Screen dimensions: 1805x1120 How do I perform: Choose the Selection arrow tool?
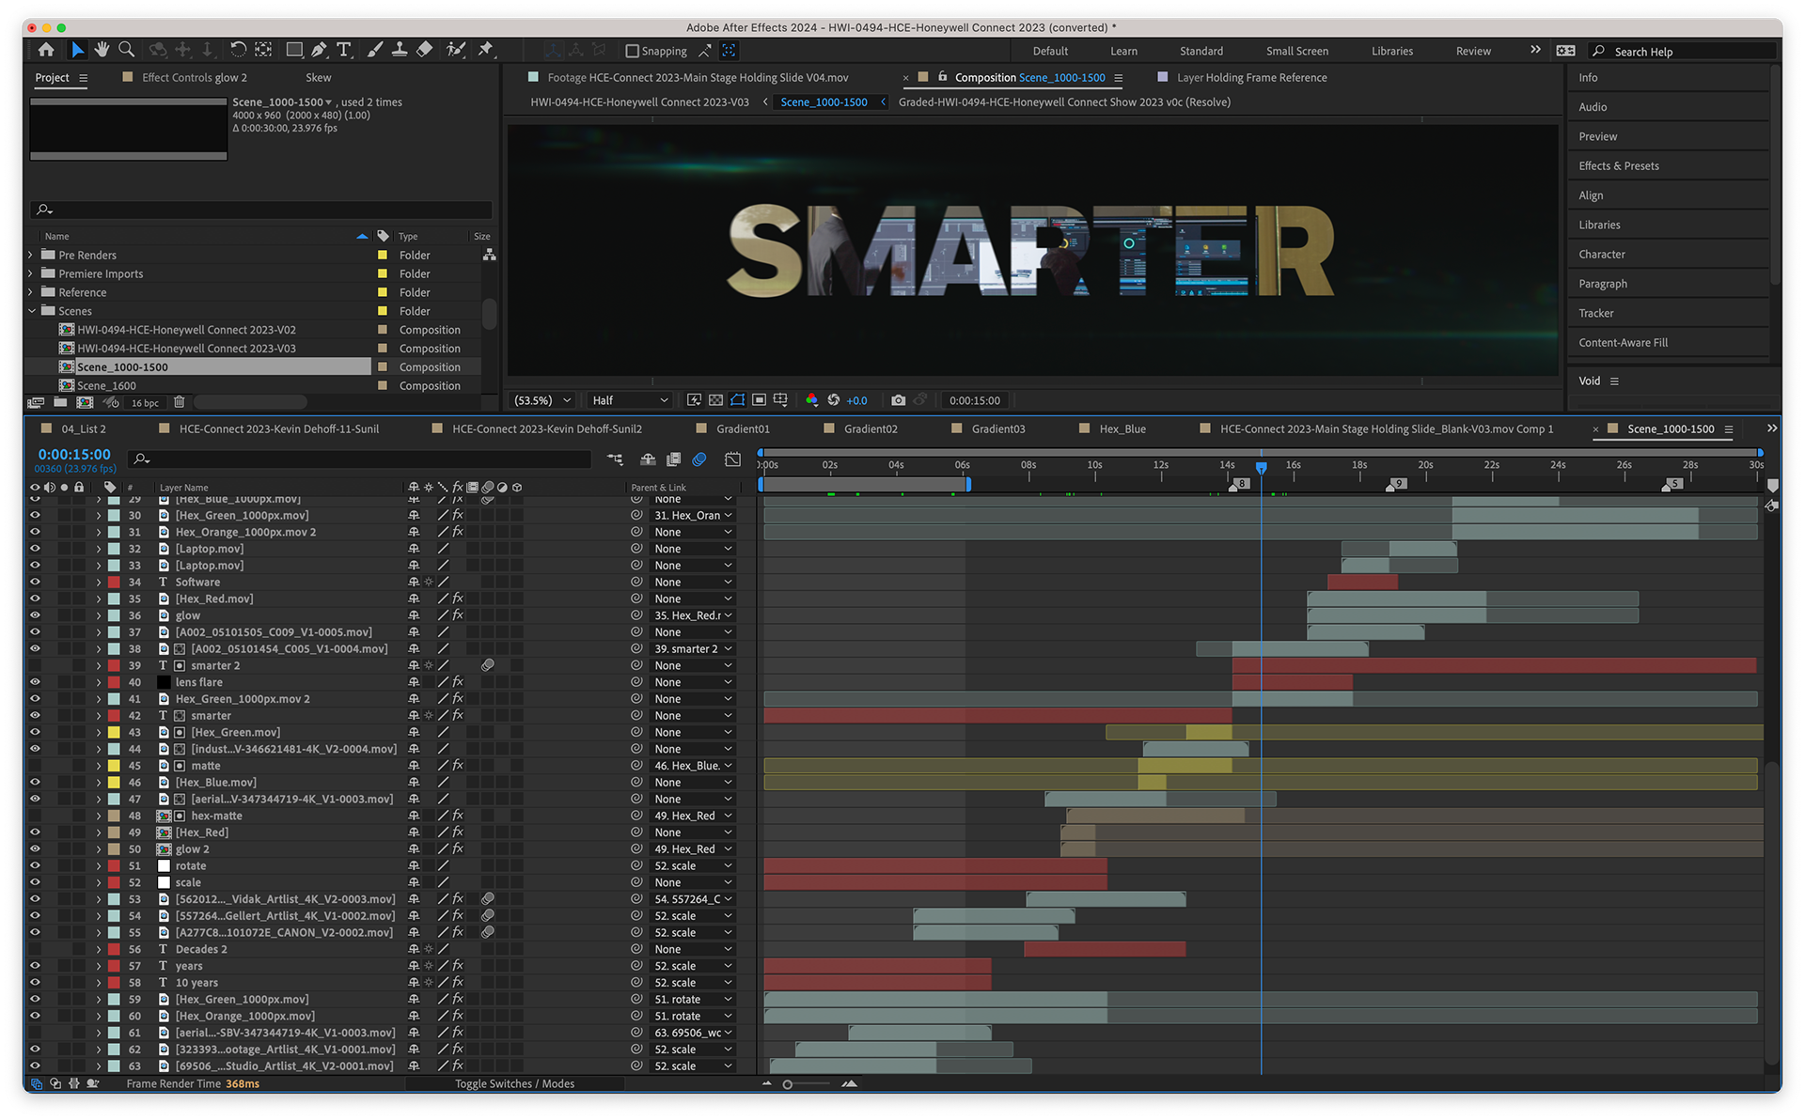[77, 50]
